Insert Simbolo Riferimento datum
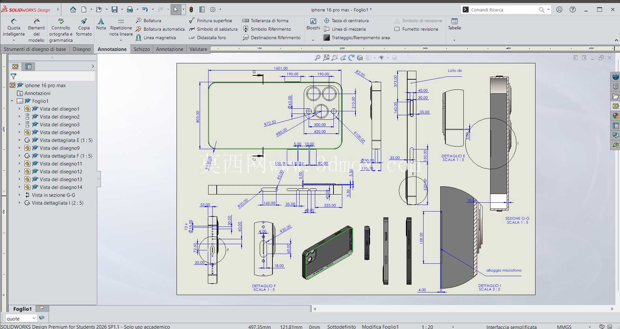 point(267,29)
